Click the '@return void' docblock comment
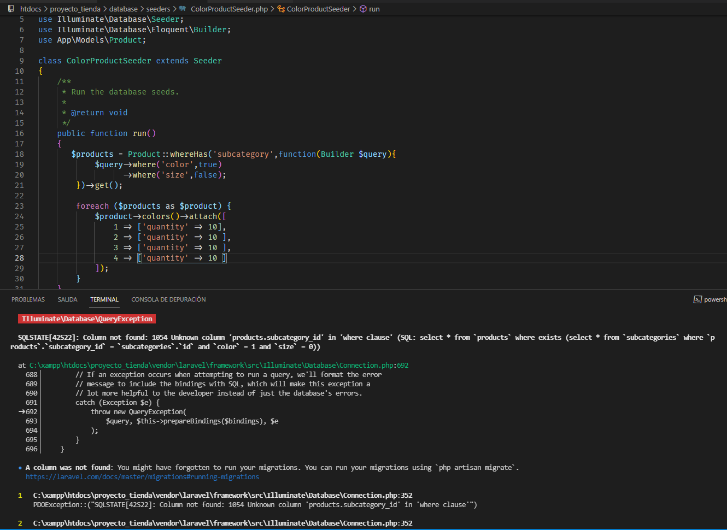Viewport: 727px width, 530px height. (99, 113)
